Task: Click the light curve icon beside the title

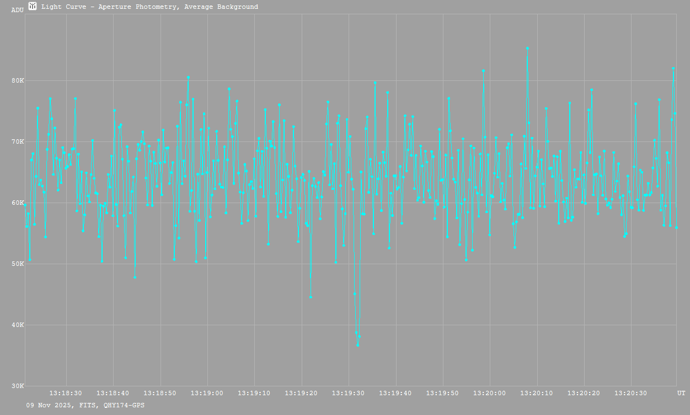Action: tap(33, 7)
